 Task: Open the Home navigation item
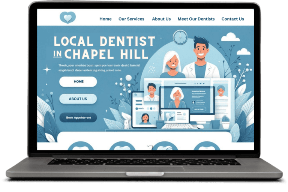(x=105, y=19)
